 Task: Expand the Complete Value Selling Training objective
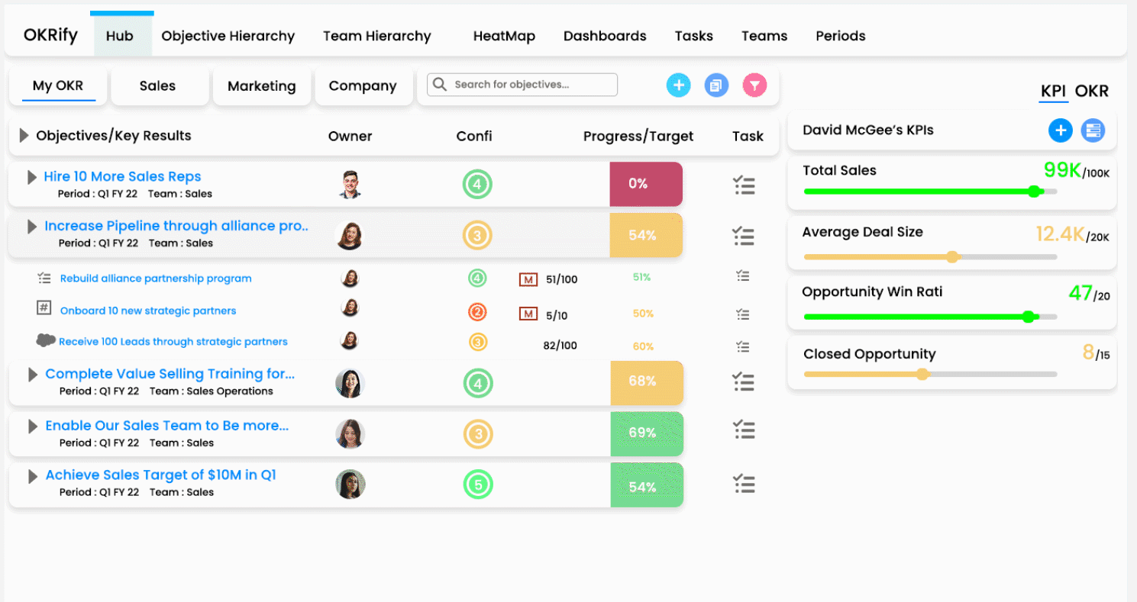coord(31,373)
